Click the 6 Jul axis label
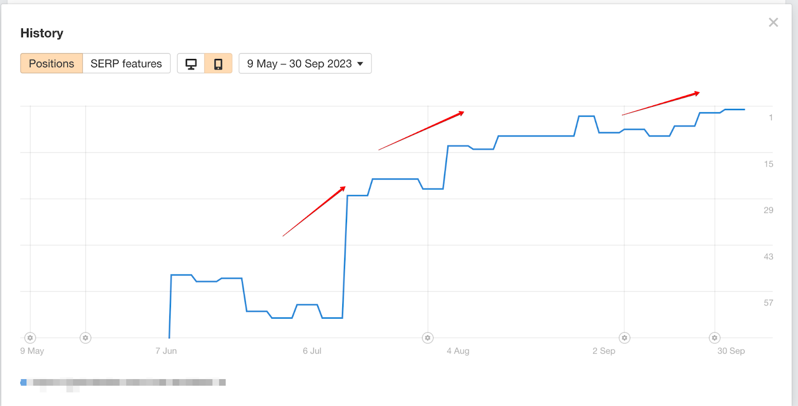This screenshot has width=798, height=406. click(x=312, y=351)
